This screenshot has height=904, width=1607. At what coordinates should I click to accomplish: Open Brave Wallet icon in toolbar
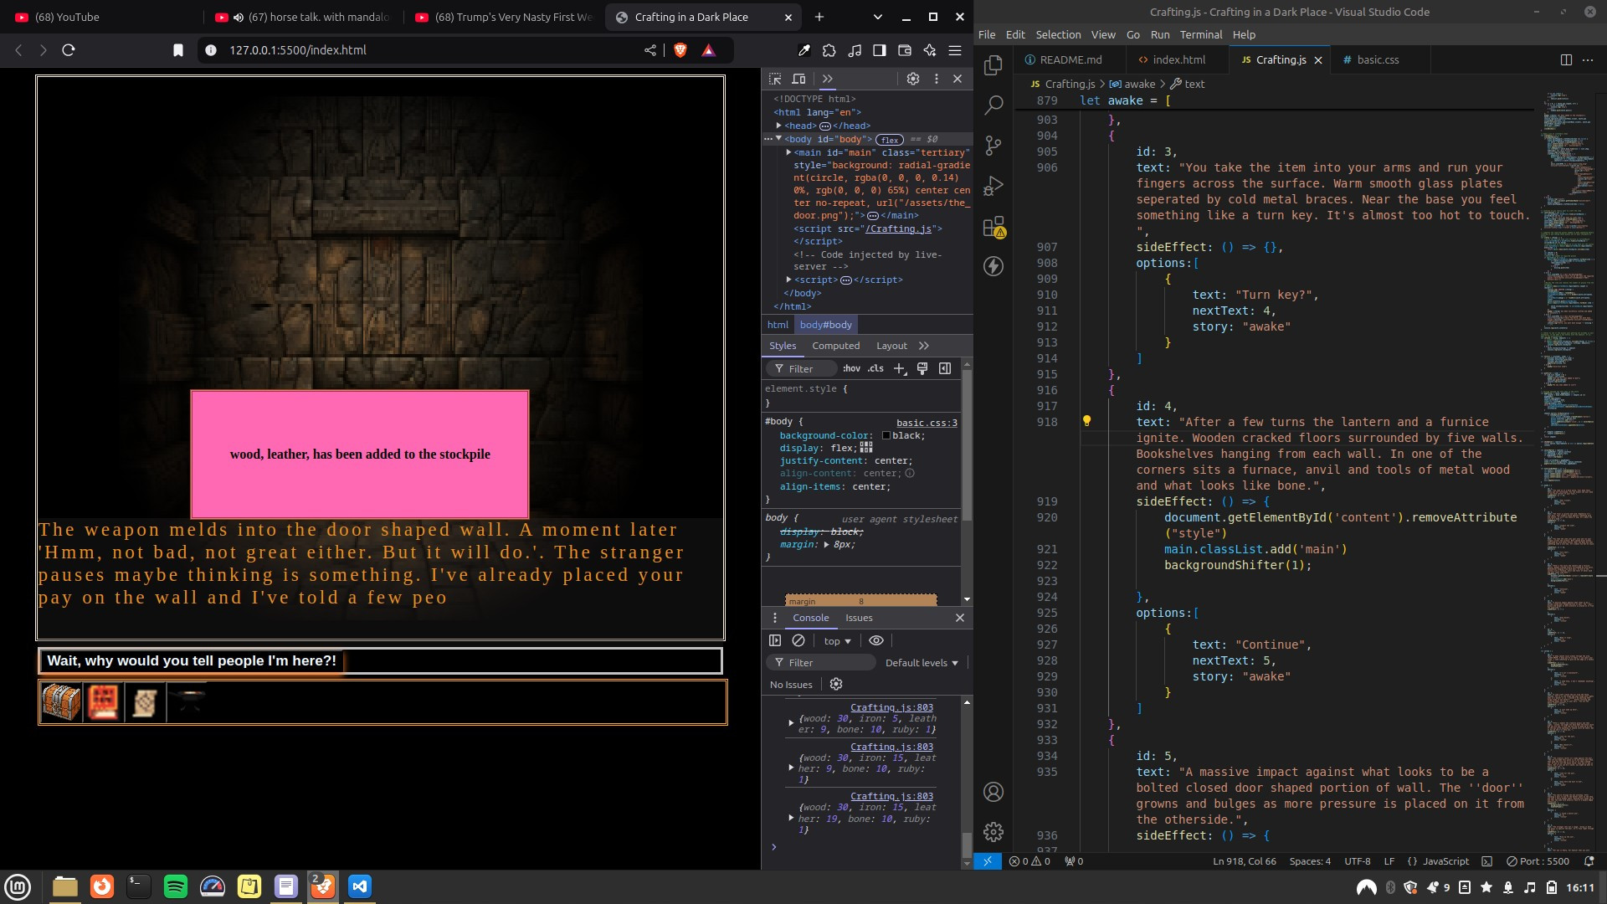[905, 50]
